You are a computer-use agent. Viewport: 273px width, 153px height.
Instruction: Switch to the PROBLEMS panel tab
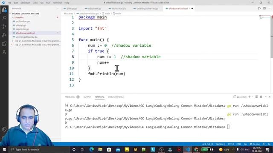tap(70, 97)
